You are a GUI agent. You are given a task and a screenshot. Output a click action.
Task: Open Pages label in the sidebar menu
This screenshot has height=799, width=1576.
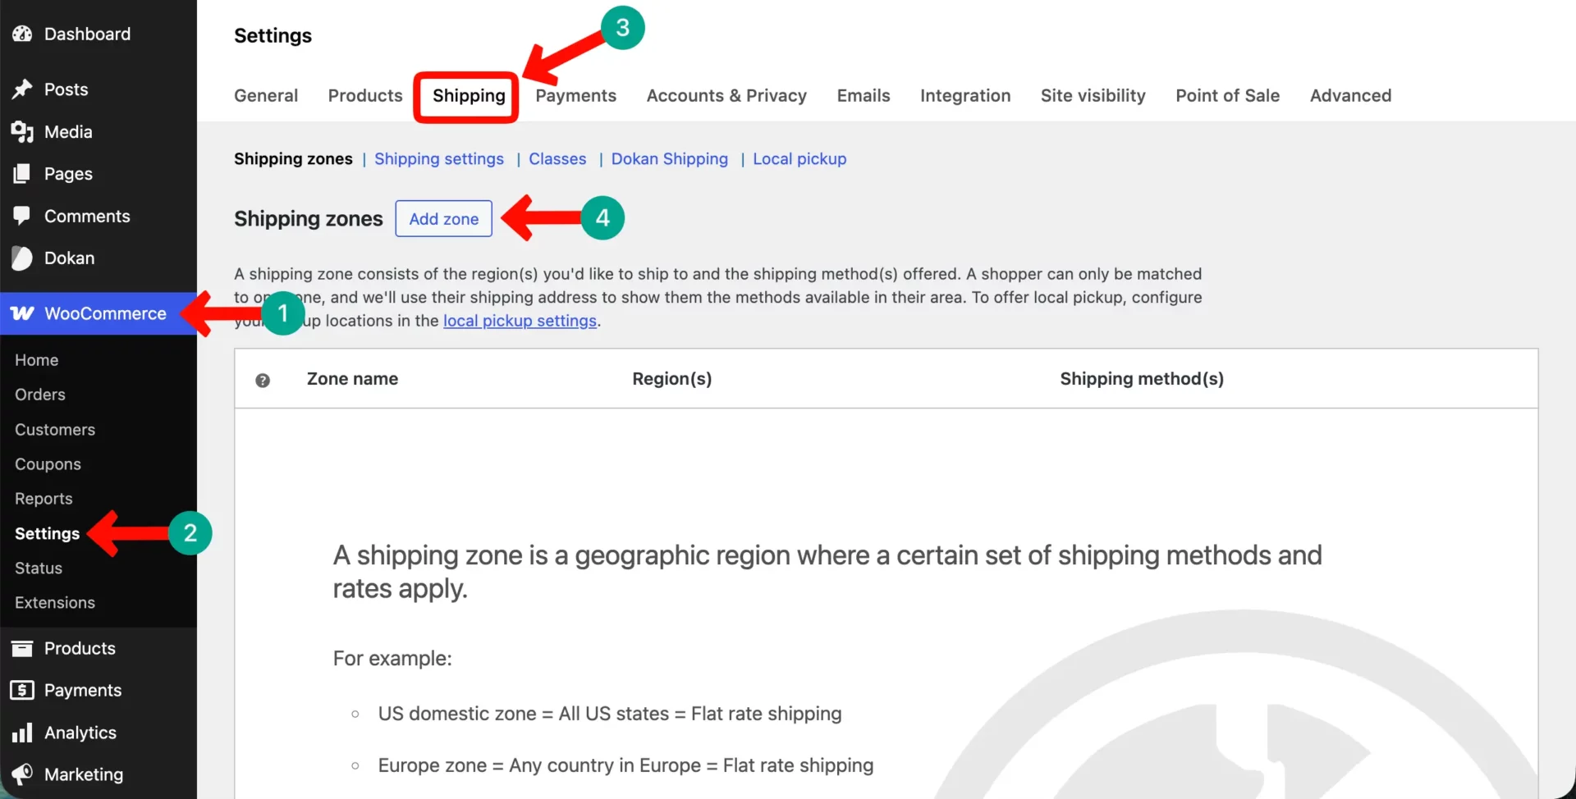click(68, 174)
